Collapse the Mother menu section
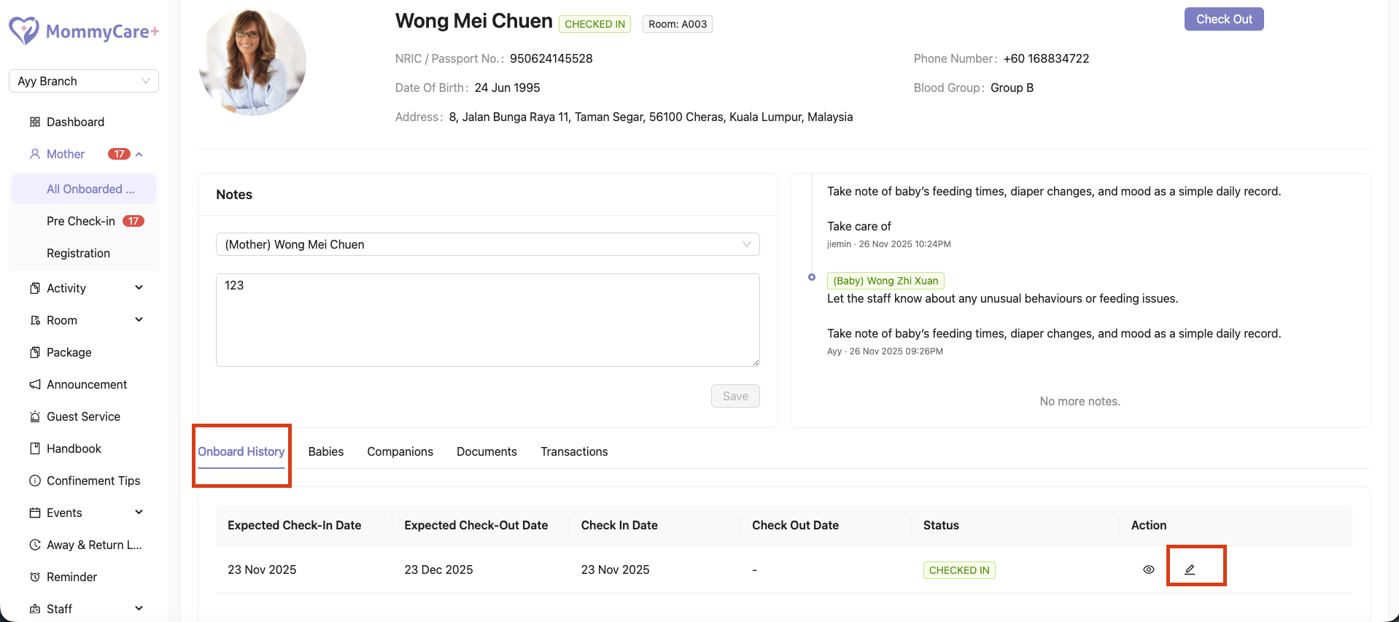This screenshot has width=1399, height=622. click(x=139, y=154)
